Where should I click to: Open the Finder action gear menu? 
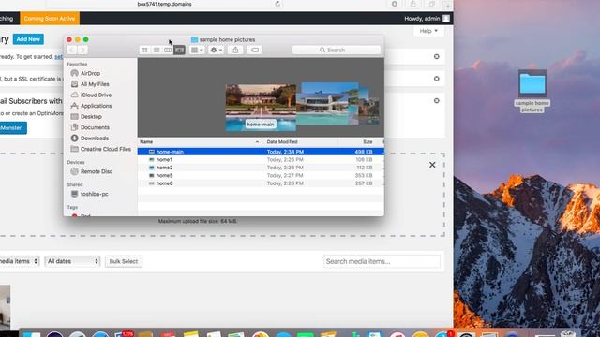[x=217, y=50]
